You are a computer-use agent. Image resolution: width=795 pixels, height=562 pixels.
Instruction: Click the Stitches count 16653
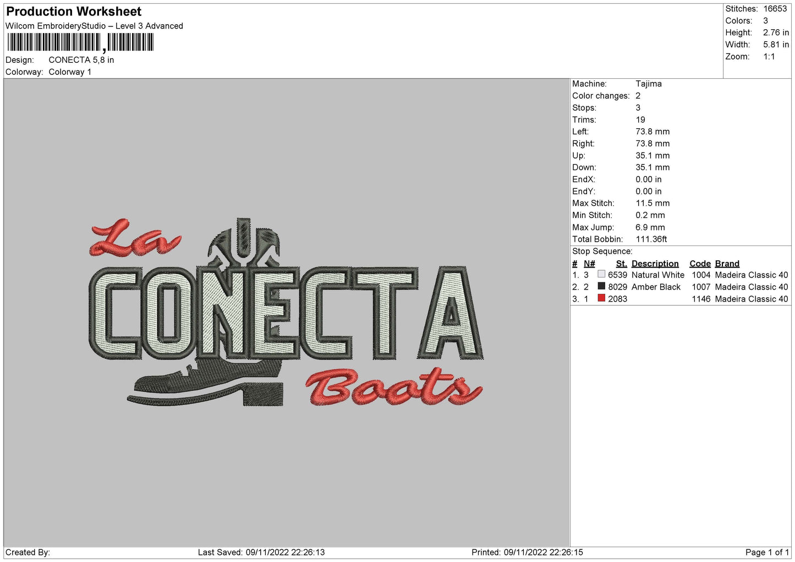tap(775, 9)
